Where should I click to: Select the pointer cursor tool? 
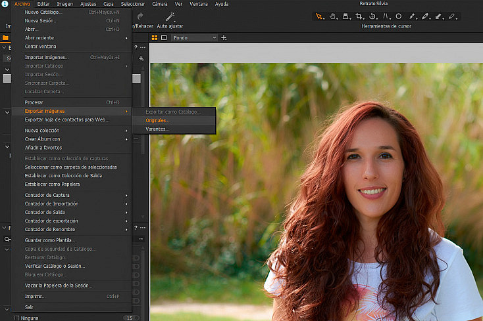318,16
